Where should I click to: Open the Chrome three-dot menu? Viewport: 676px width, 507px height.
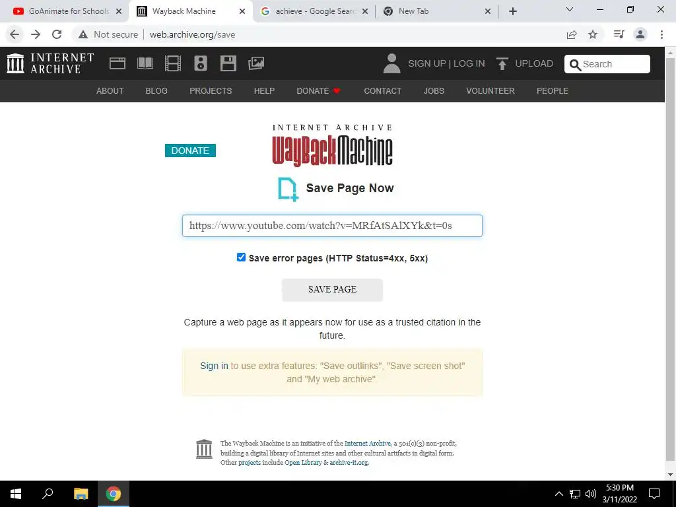point(661,34)
